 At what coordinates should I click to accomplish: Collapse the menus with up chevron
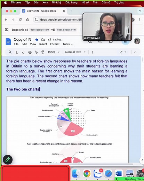coord(135,52)
